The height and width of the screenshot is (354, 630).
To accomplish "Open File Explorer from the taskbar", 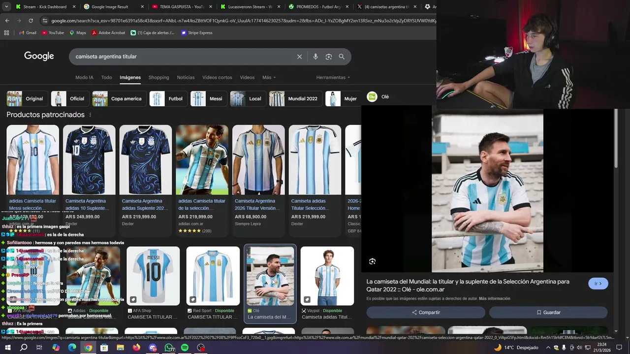I will (120, 348).
